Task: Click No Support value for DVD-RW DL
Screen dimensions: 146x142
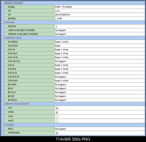Action: coord(60,77)
